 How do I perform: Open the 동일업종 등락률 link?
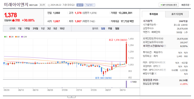click(x=151, y=84)
